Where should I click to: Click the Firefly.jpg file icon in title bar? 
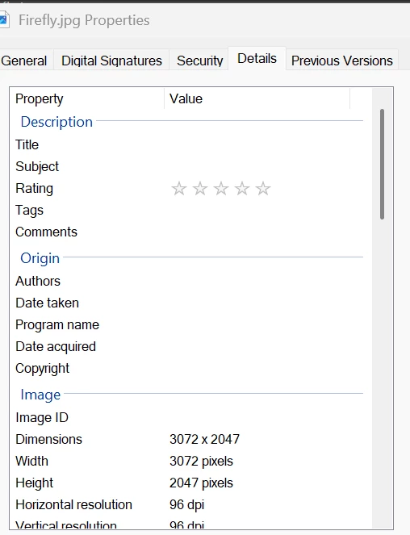click(3, 19)
